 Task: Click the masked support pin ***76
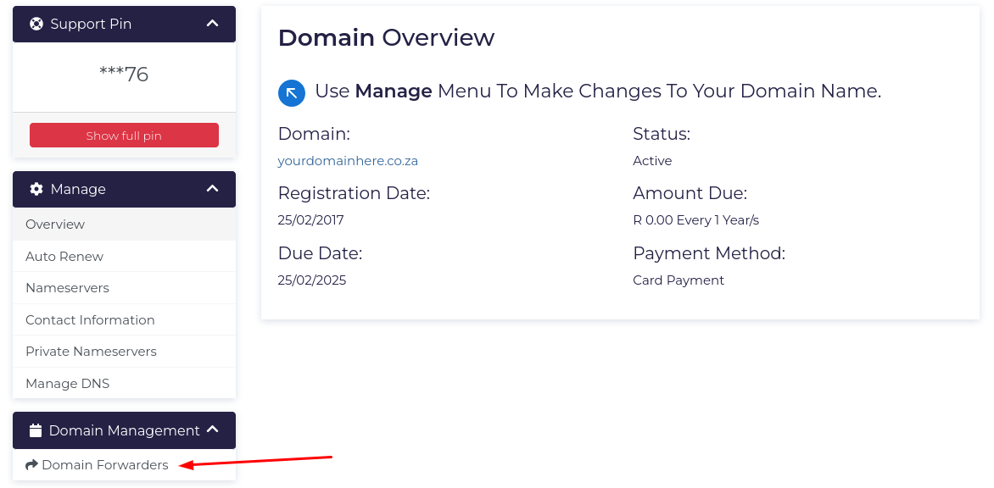tap(124, 75)
